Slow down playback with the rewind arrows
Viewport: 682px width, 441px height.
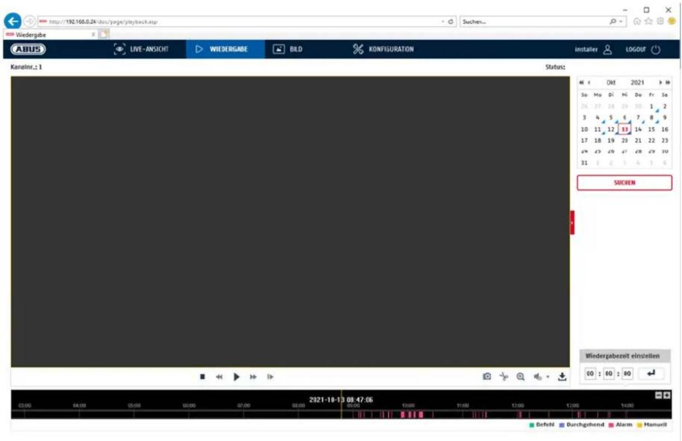coord(220,377)
